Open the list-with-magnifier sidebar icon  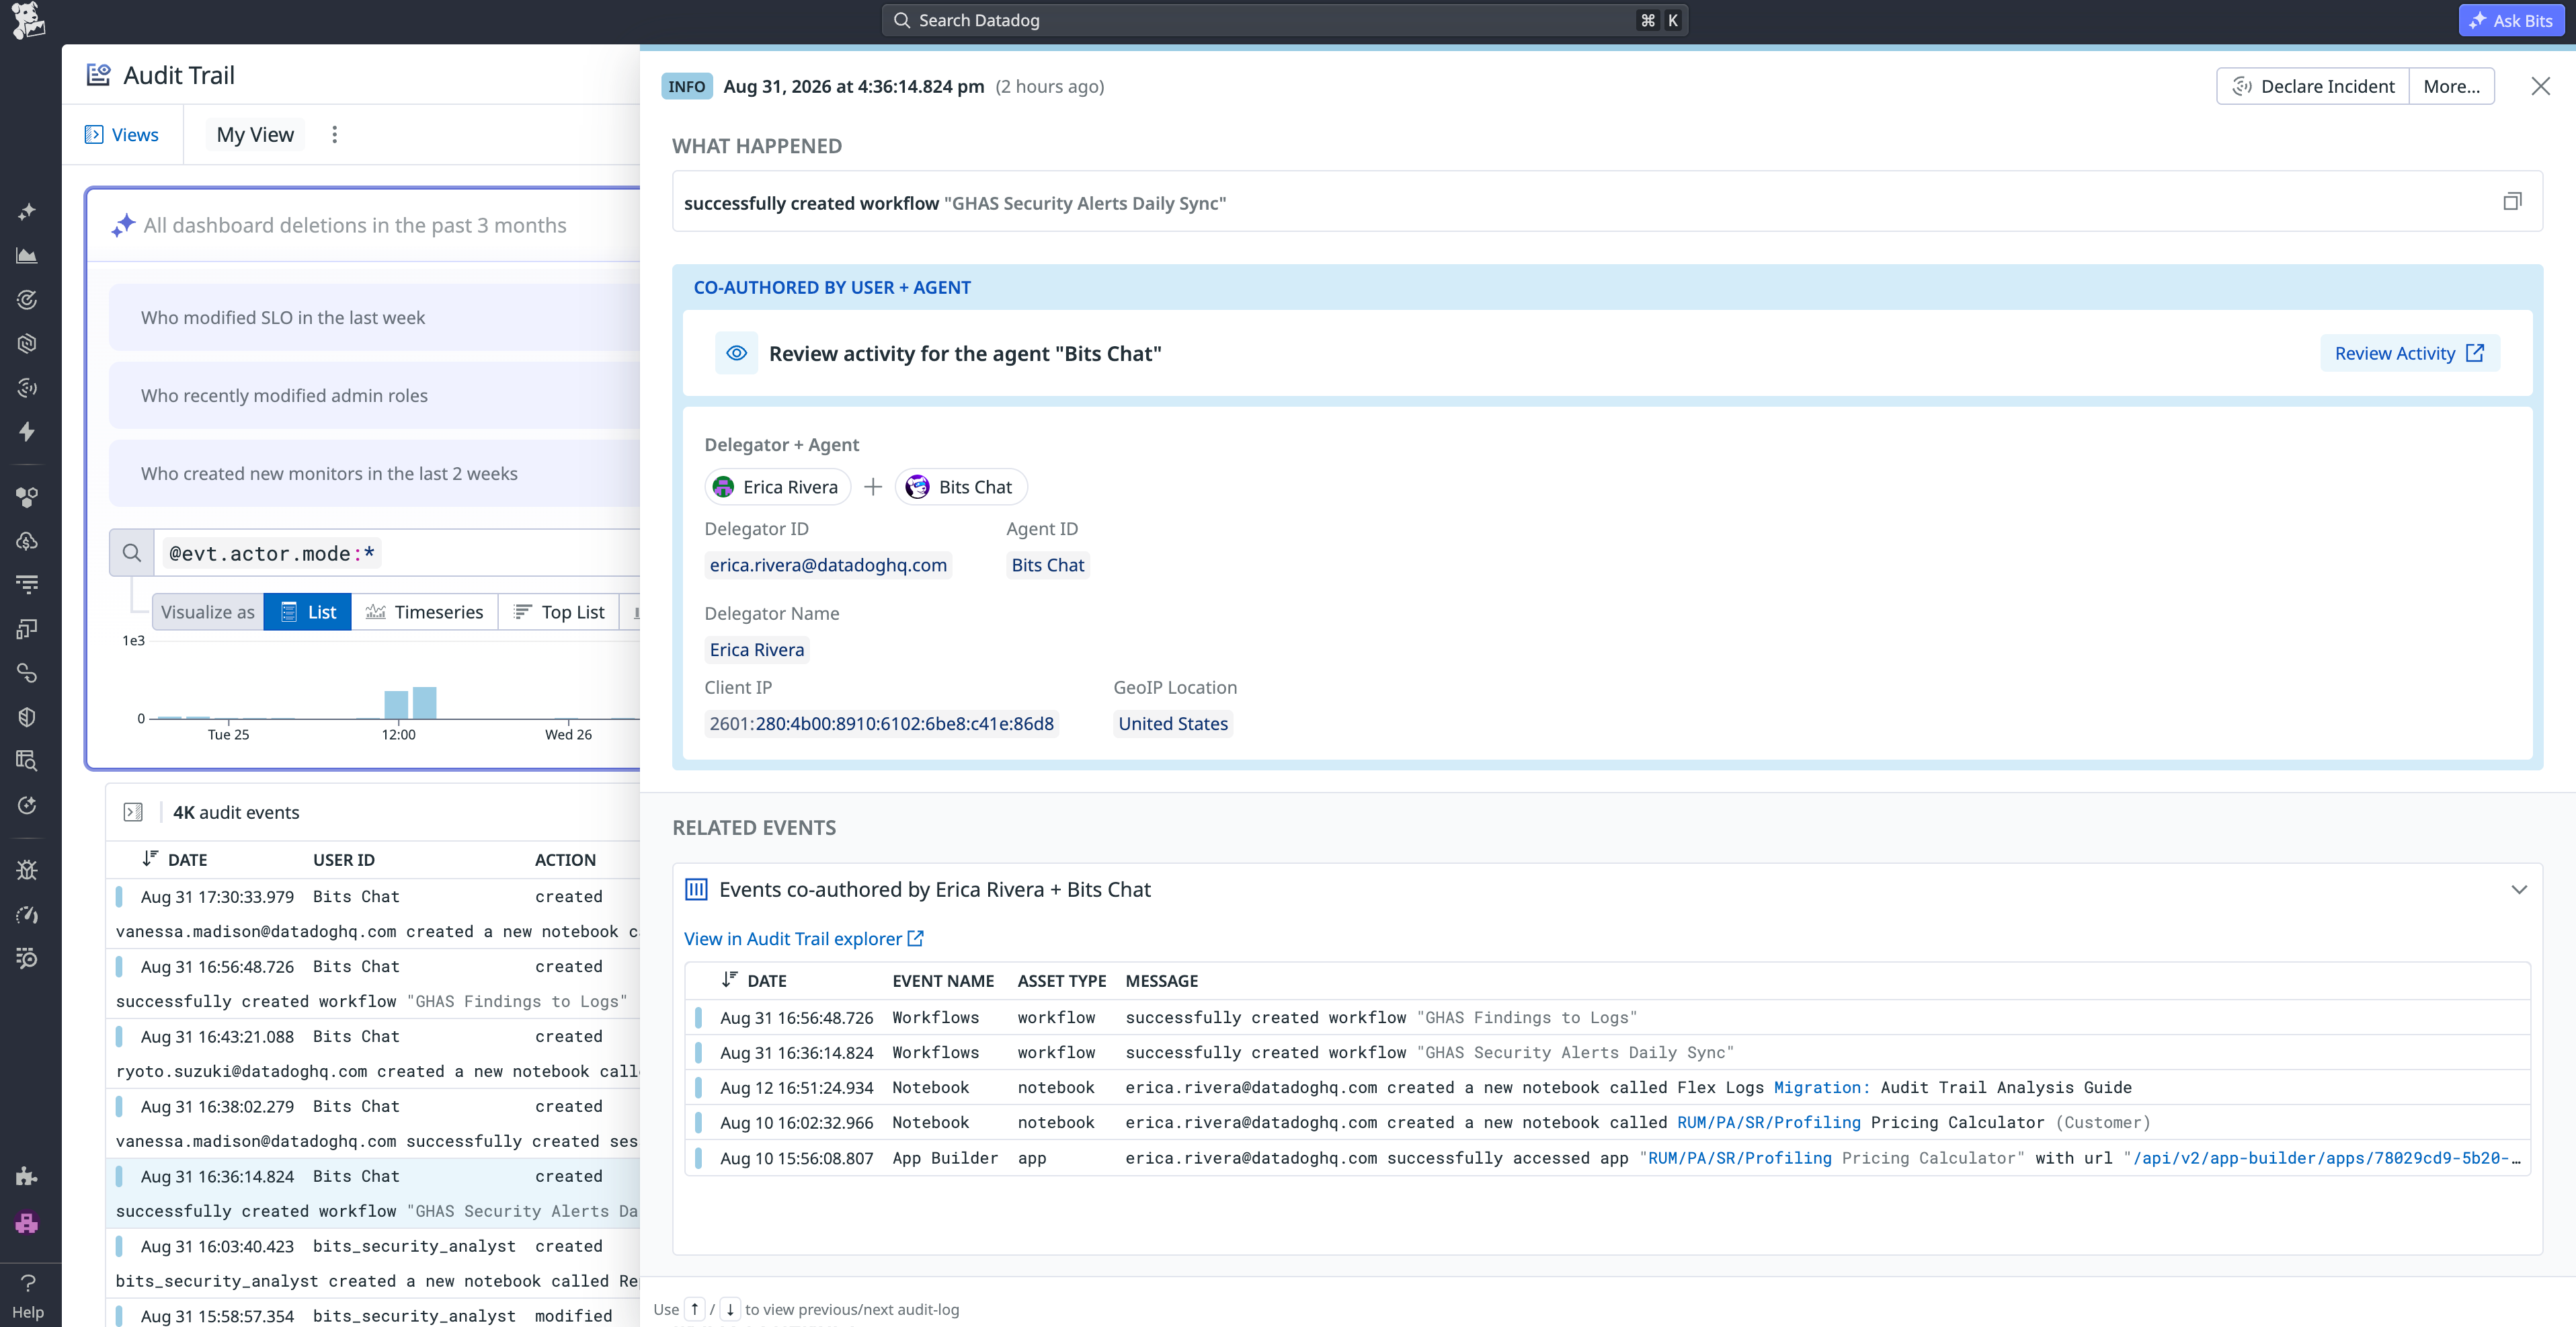27,958
